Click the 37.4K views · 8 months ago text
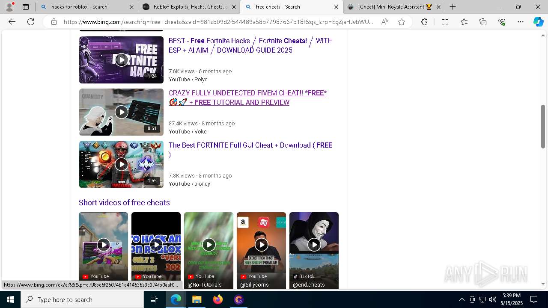This screenshot has width=548, height=308. [202, 124]
